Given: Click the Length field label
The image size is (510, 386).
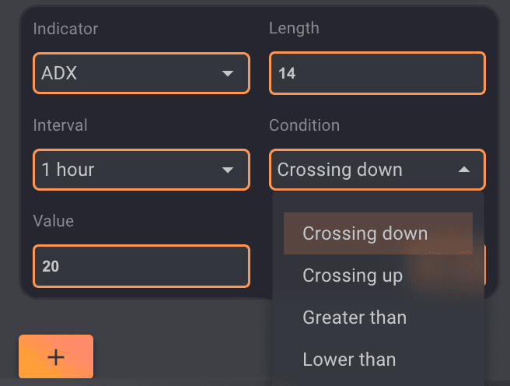Looking at the screenshot, I should tap(294, 29).
